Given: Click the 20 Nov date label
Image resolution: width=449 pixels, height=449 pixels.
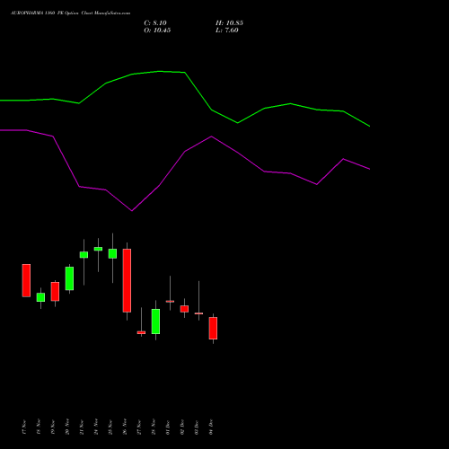Looking at the screenshot, I should (x=67, y=427).
